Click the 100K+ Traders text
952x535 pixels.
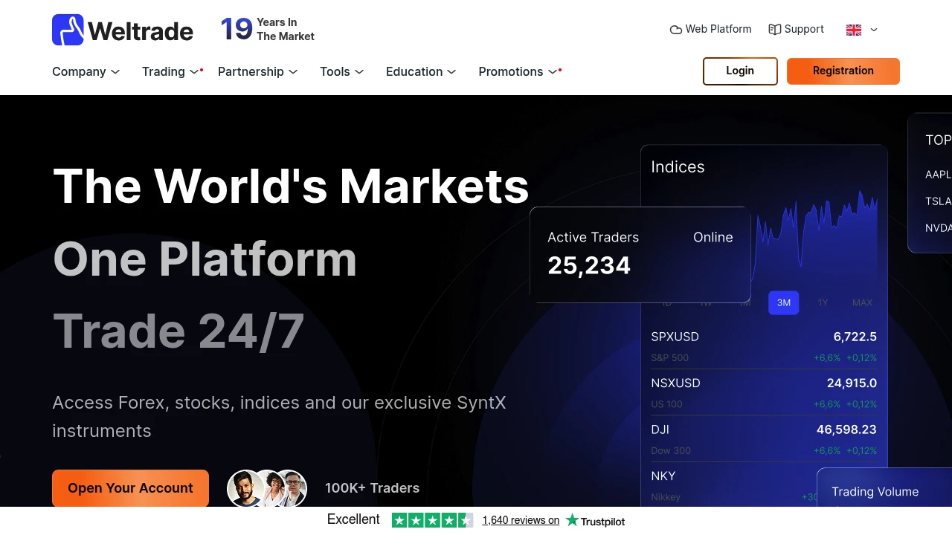372,488
